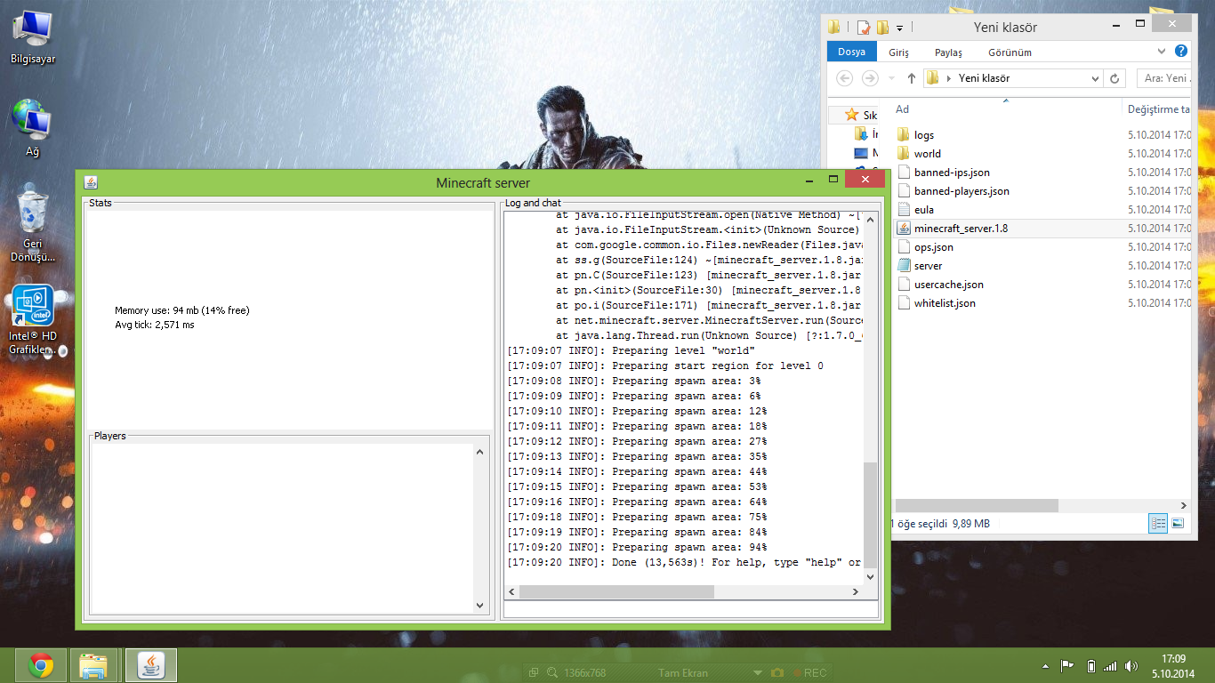Open File Explorer from the taskbar
This screenshot has width=1215, height=683.
click(x=94, y=665)
